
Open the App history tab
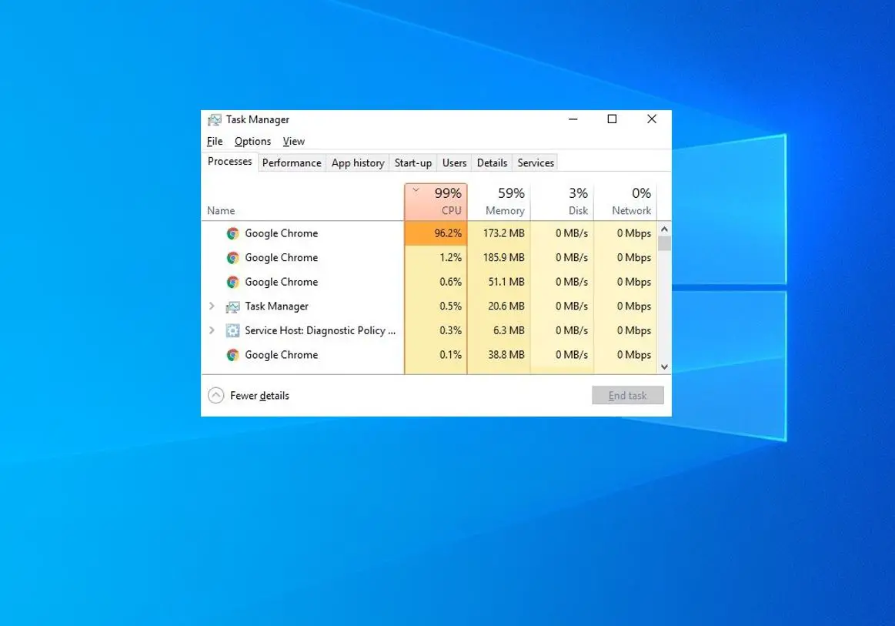coord(357,162)
